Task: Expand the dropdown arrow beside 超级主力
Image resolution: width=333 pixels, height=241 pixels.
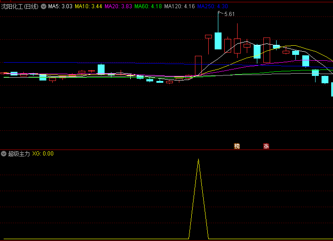Action: (x=4, y=154)
